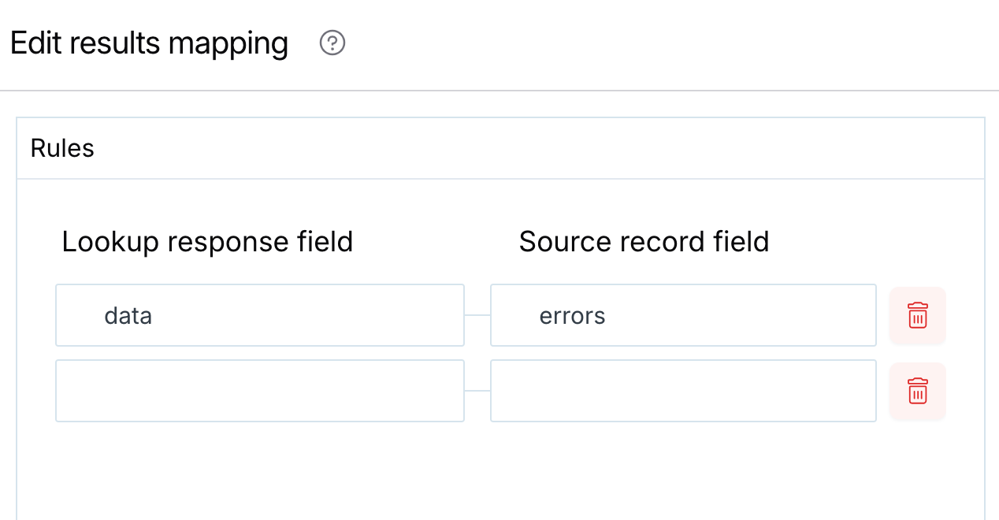Click the trash icon on the empty rule row
The height and width of the screenshot is (520, 999).
917,391
